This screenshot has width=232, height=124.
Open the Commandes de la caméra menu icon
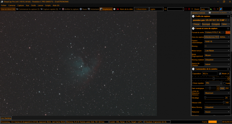pos(228,69)
